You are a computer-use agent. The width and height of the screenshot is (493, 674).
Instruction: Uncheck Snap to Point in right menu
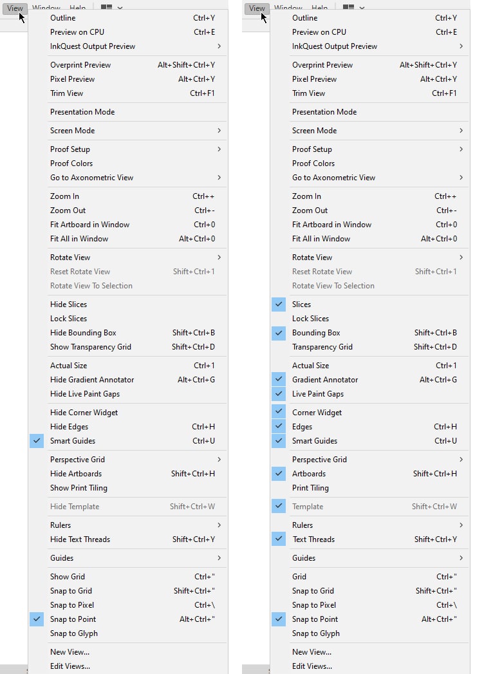(279, 619)
